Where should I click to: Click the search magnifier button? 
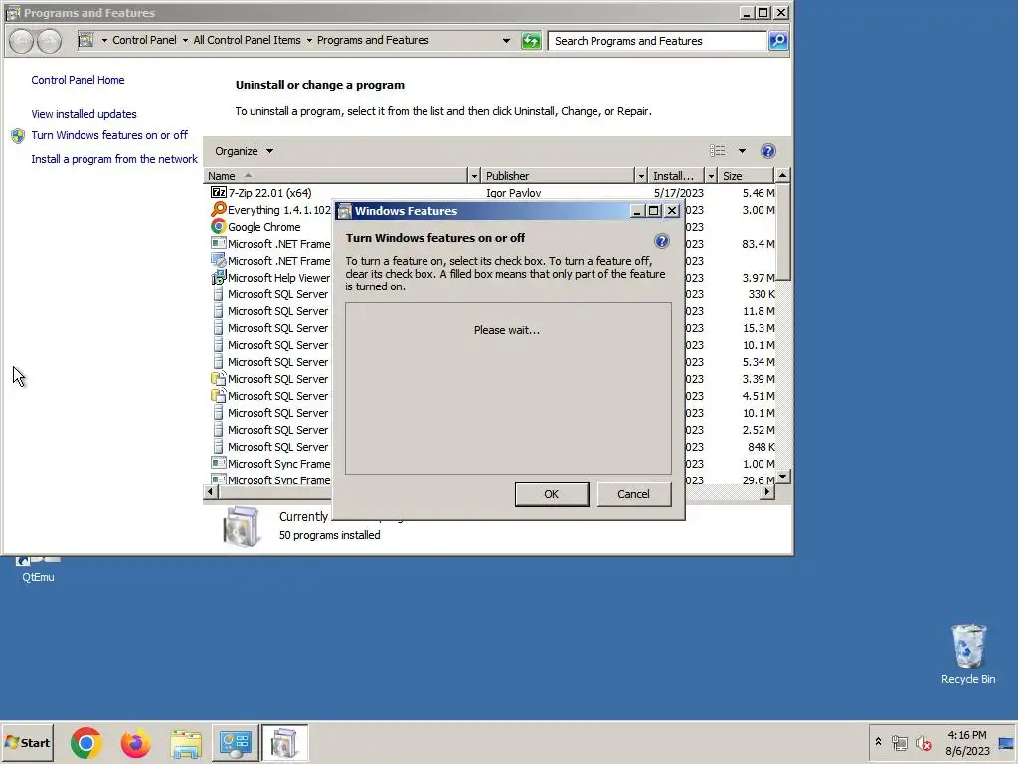pos(777,40)
